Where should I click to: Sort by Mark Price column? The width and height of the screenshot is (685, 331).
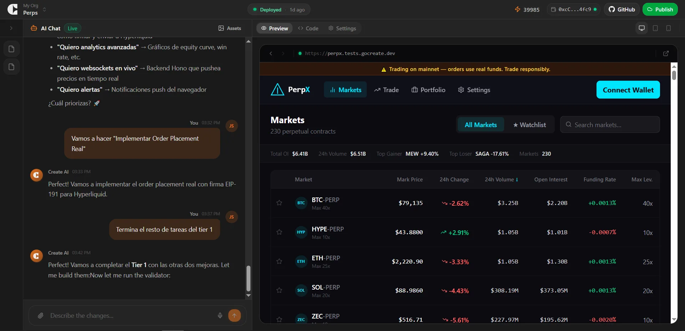(410, 180)
